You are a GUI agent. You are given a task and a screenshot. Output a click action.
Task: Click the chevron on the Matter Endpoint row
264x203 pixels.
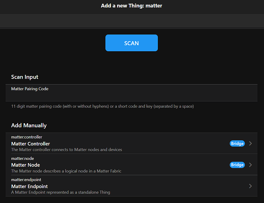pos(250,186)
